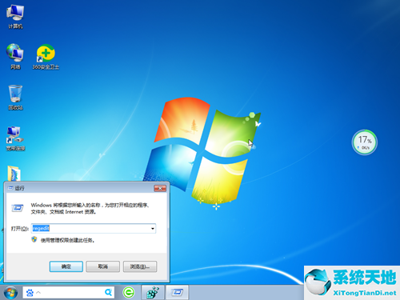Click the Run program icon inside dialog

click(x=18, y=208)
